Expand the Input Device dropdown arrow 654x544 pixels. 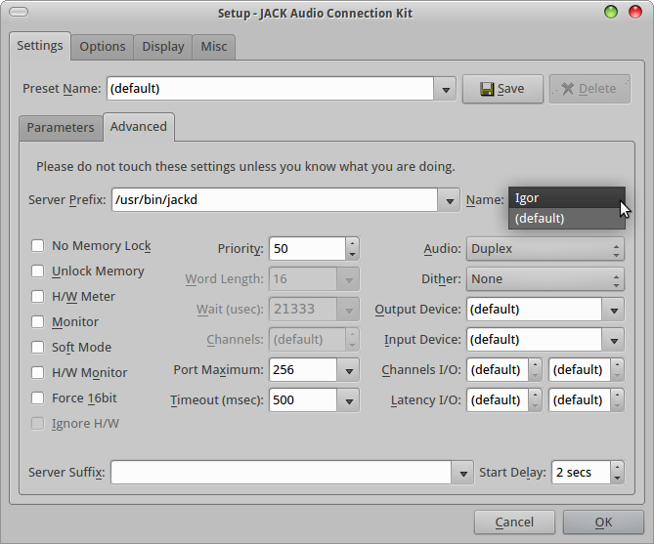(613, 340)
